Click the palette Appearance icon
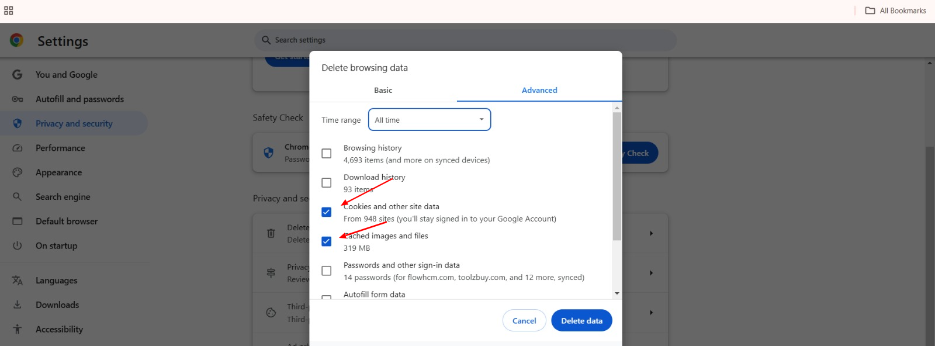The image size is (935, 346). coord(18,172)
